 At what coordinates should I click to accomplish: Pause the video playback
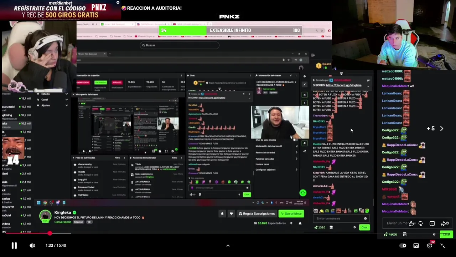[x=14, y=246]
